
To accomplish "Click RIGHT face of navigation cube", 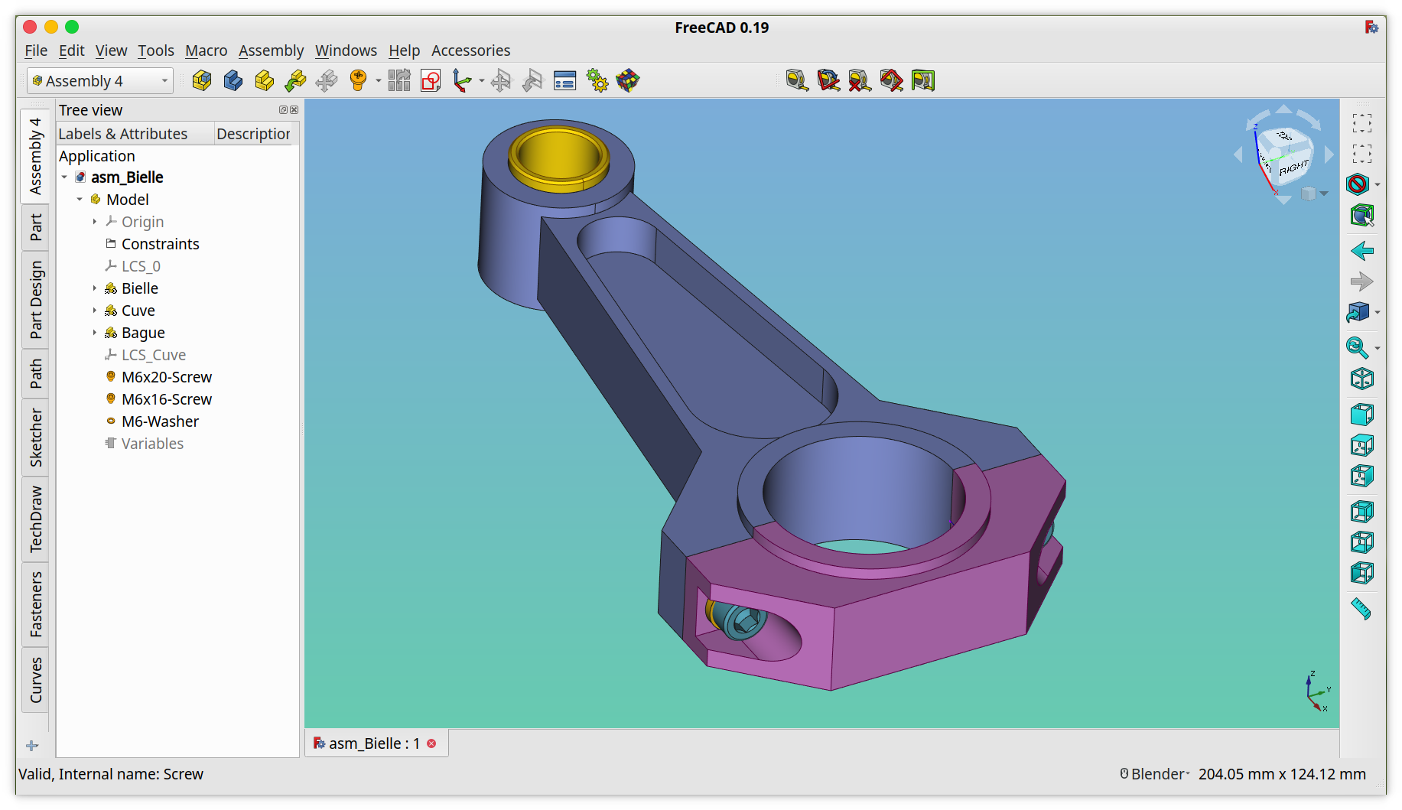I will [x=1293, y=168].
